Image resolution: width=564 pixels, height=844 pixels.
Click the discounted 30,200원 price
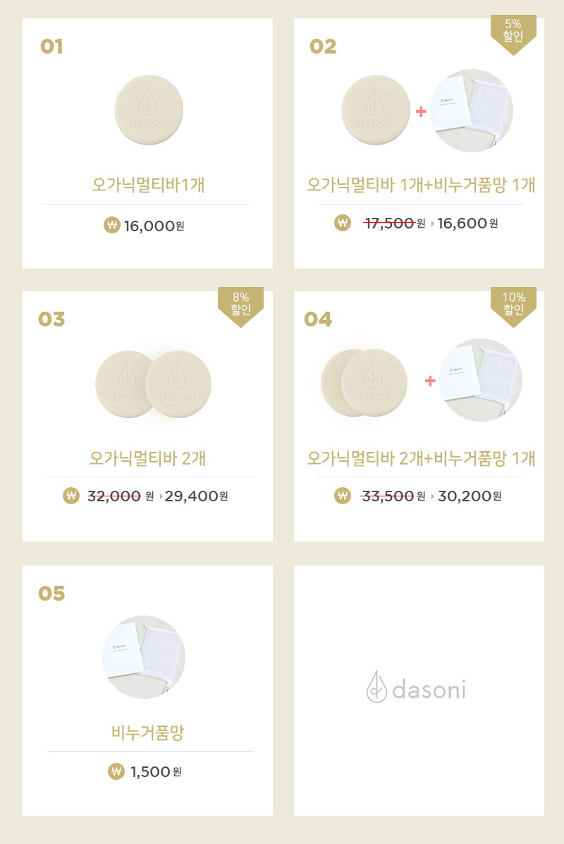coord(470,496)
